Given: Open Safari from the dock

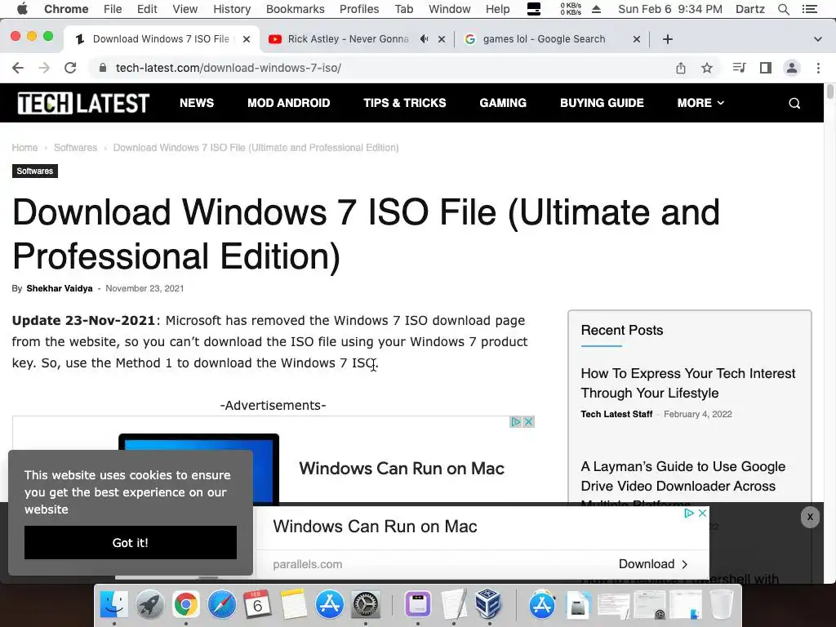Looking at the screenshot, I should coord(221,605).
